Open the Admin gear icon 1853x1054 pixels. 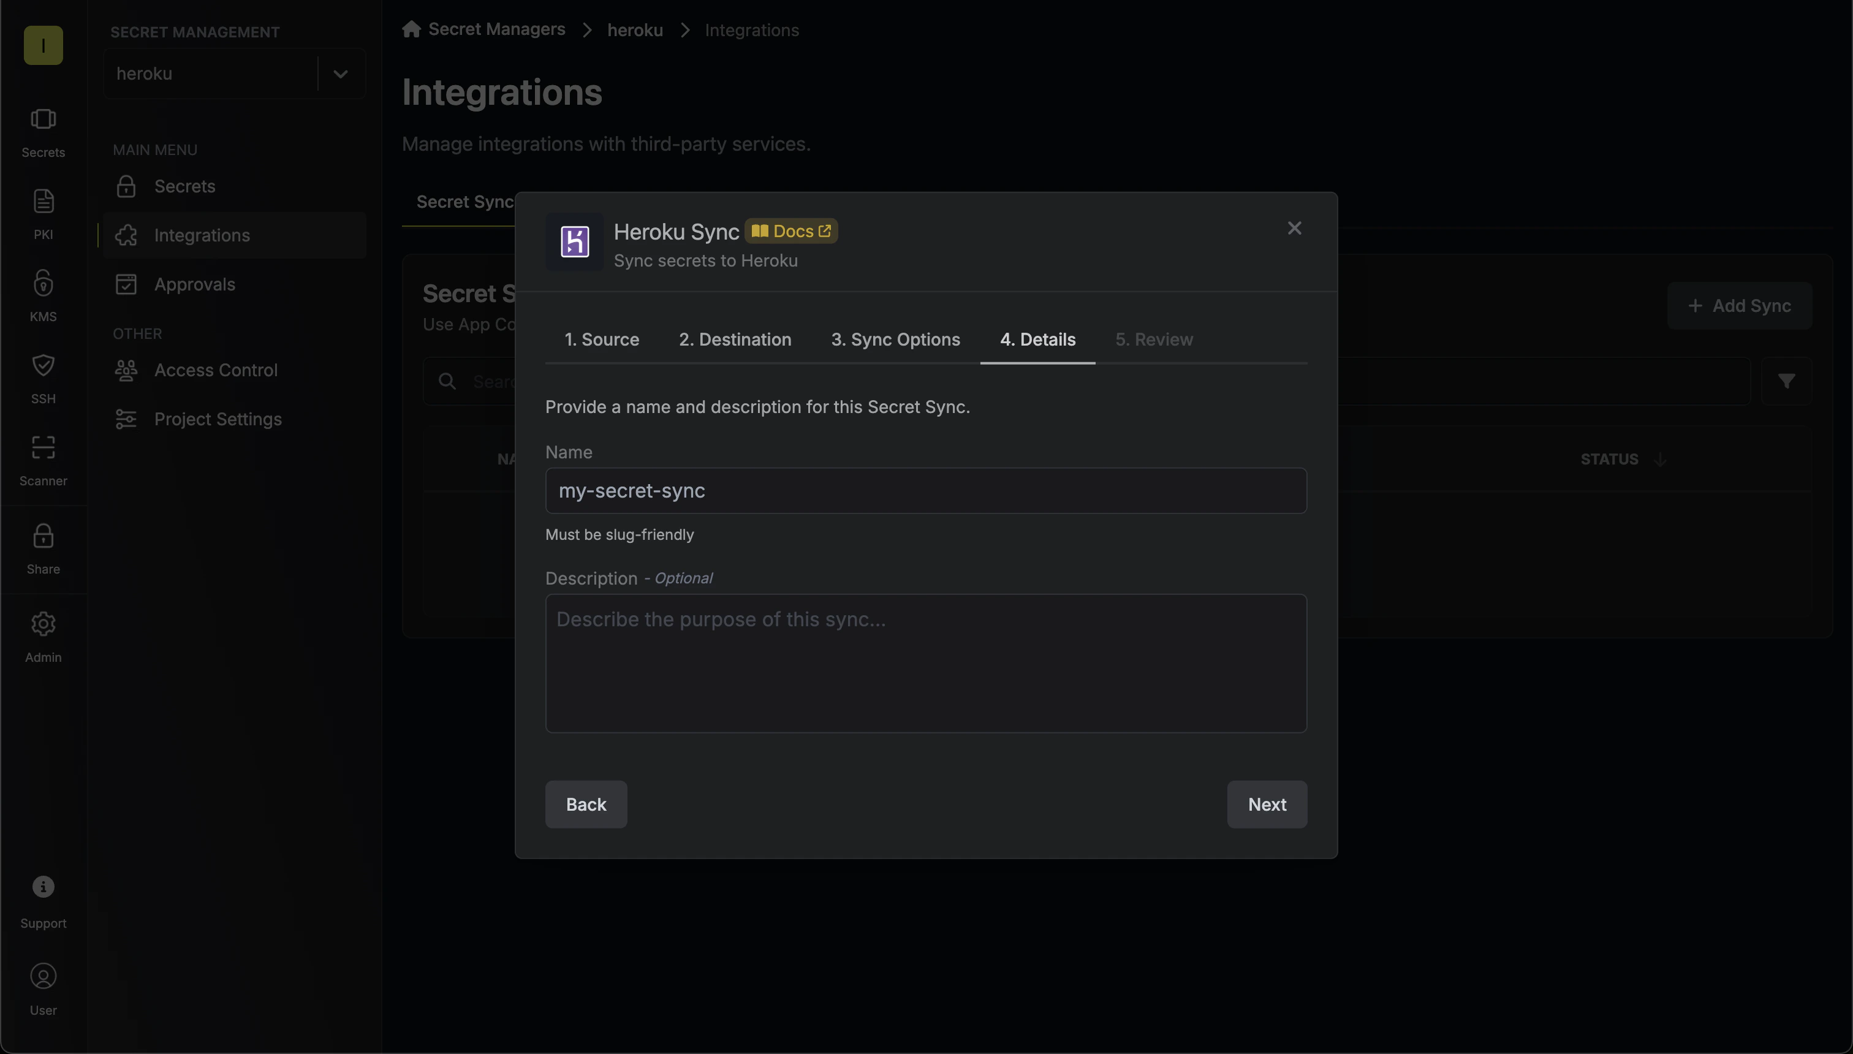[x=44, y=624]
